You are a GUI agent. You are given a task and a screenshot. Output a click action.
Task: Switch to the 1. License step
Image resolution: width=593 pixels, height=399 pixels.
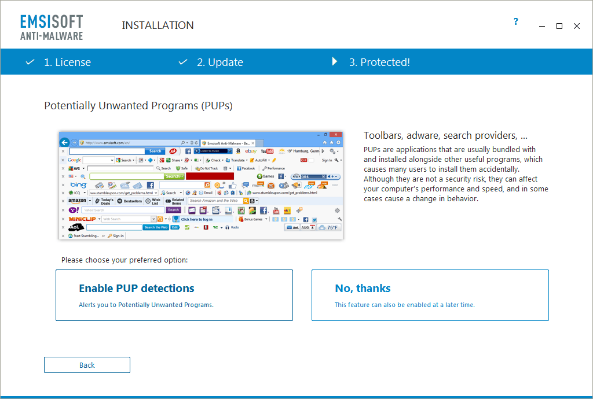(67, 62)
